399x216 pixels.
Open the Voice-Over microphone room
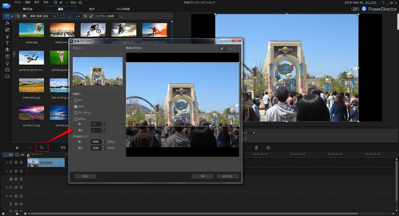point(7,63)
